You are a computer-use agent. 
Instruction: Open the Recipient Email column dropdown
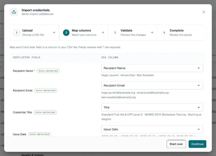coord(152,86)
